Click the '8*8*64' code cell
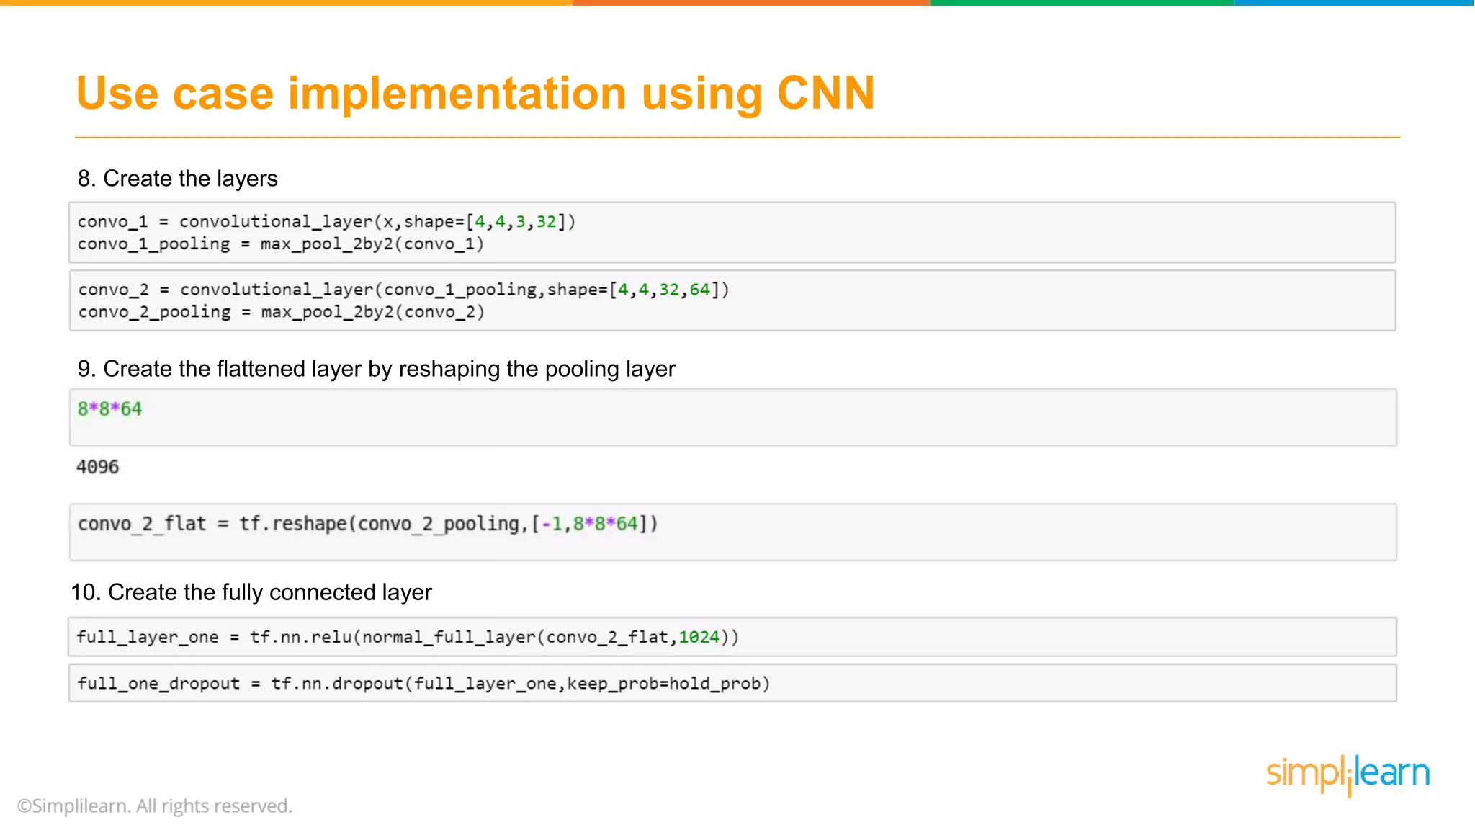 (732, 417)
